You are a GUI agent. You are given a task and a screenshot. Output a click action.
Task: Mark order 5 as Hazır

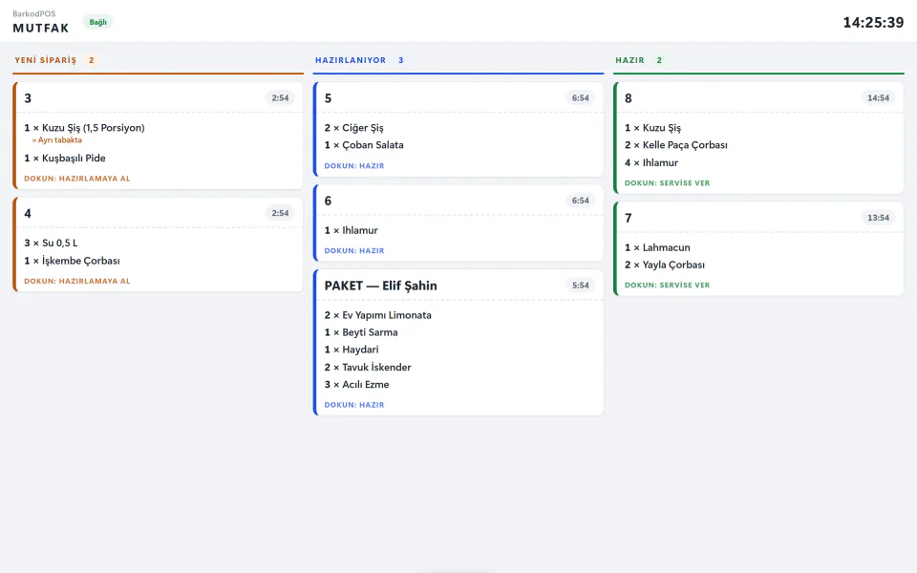click(x=354, y=165)
